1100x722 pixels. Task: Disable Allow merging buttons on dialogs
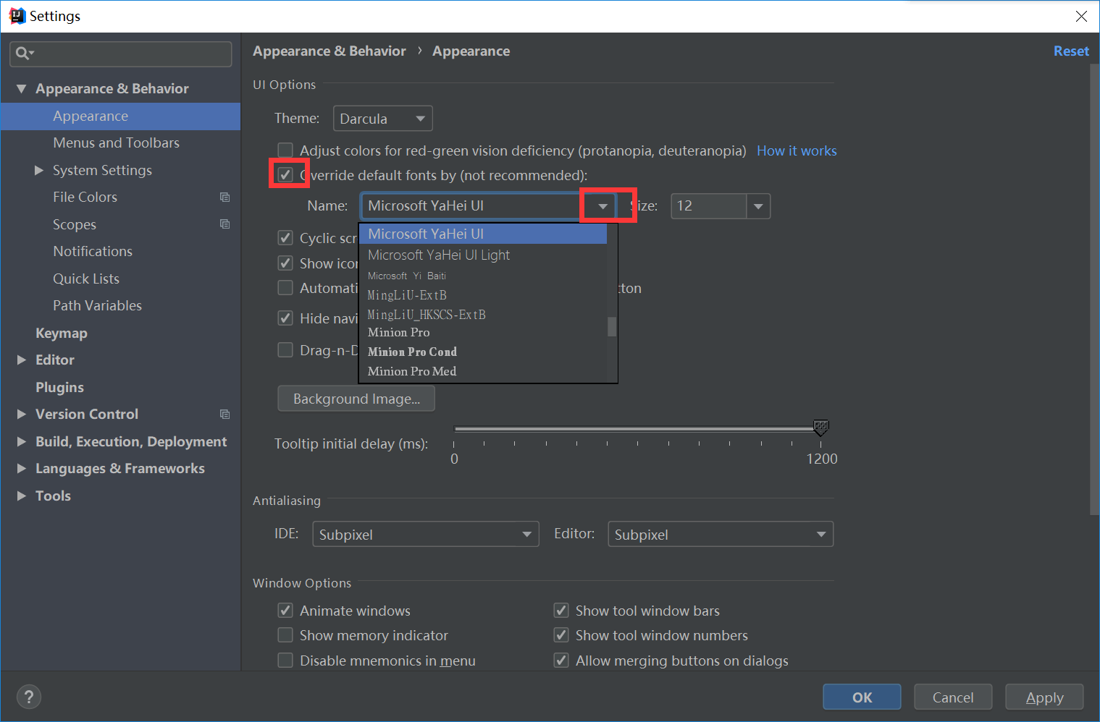click(x=561, y=660)
